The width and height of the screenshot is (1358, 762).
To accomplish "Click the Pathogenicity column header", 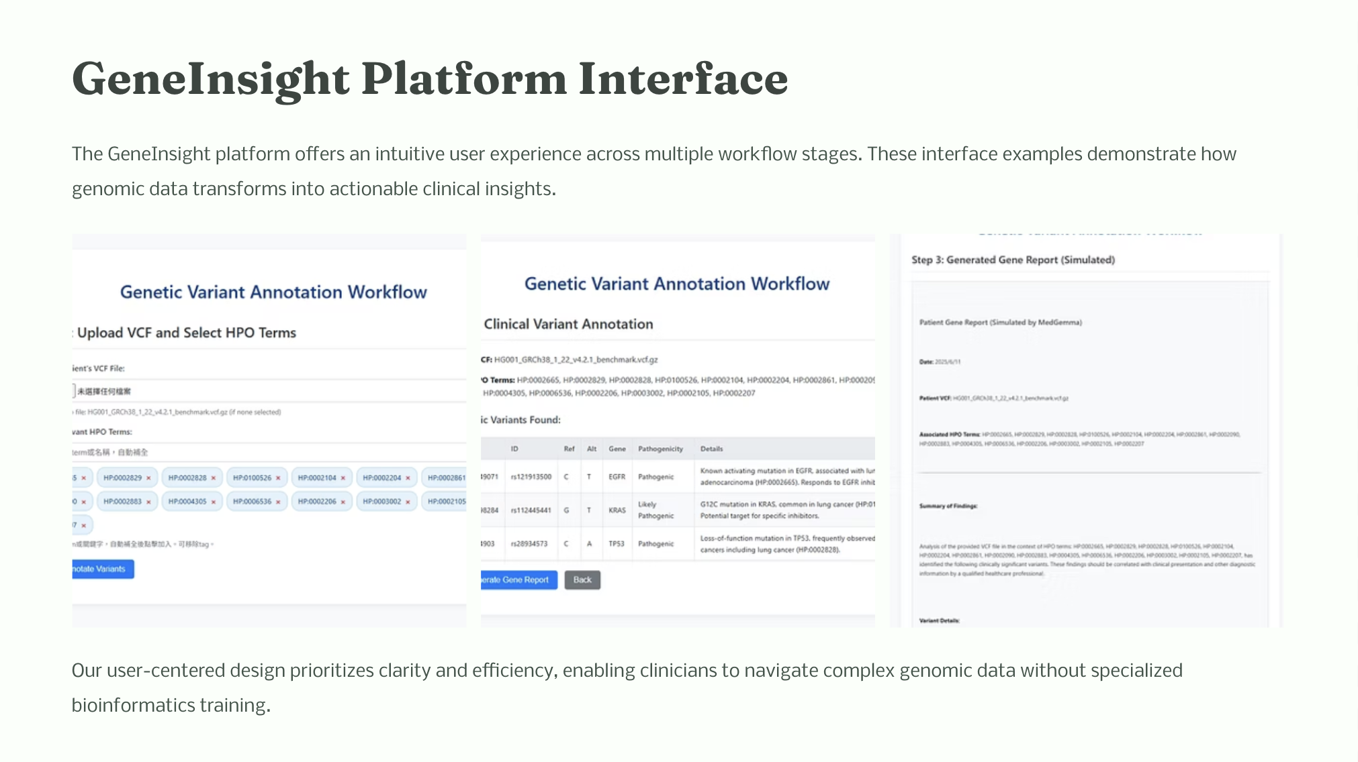I will coord(660,449).
